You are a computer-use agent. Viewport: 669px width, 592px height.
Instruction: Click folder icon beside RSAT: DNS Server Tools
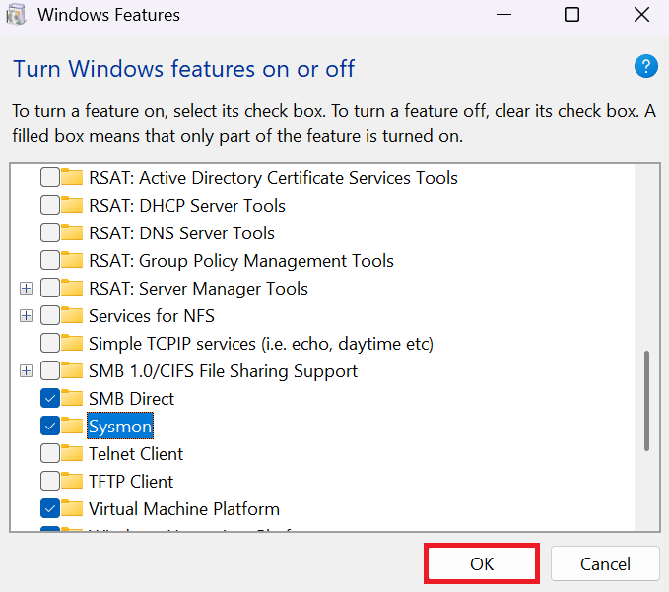pos(72,233)
